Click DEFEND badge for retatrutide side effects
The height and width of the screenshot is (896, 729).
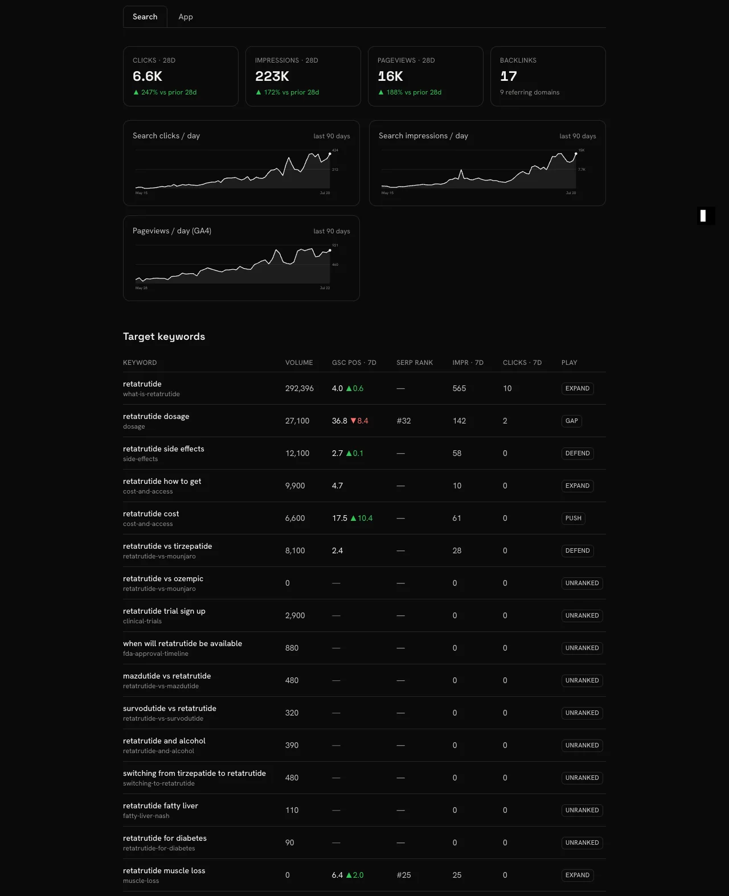pos(578,454)
